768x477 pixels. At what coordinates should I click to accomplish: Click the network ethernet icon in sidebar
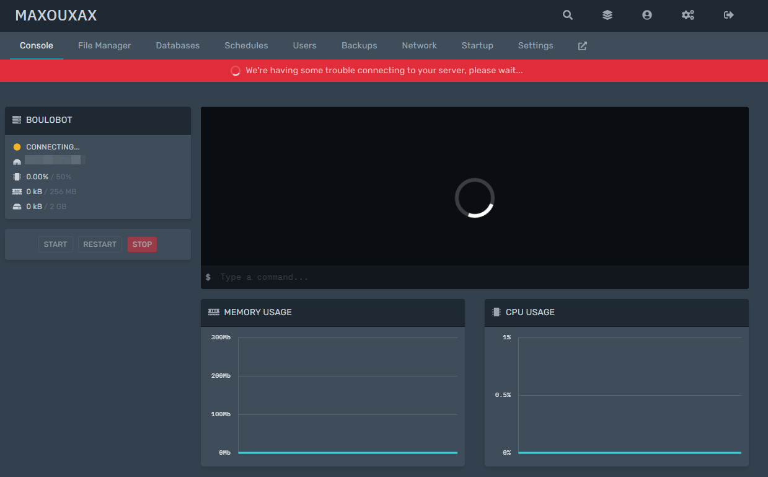click(17, 162)
